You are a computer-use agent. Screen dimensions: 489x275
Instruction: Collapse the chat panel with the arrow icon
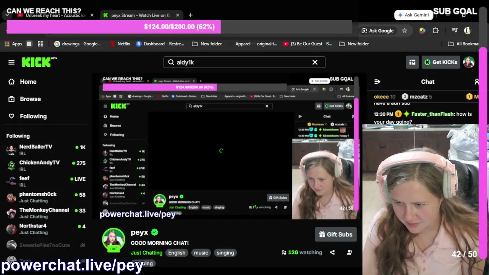(x=377, y=82)
